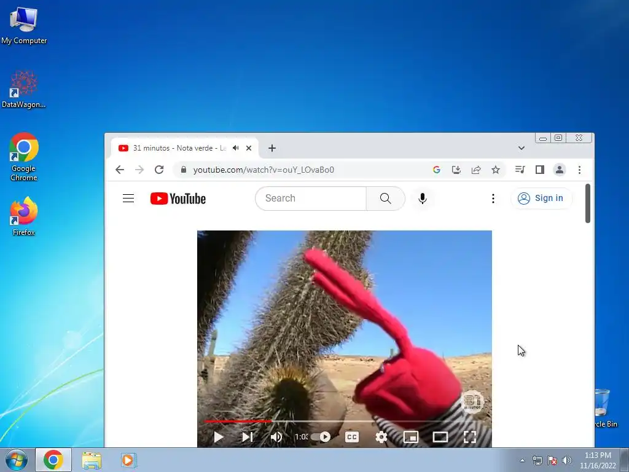
Task: Open network status tray icon
Action: (x=537, y=460)
